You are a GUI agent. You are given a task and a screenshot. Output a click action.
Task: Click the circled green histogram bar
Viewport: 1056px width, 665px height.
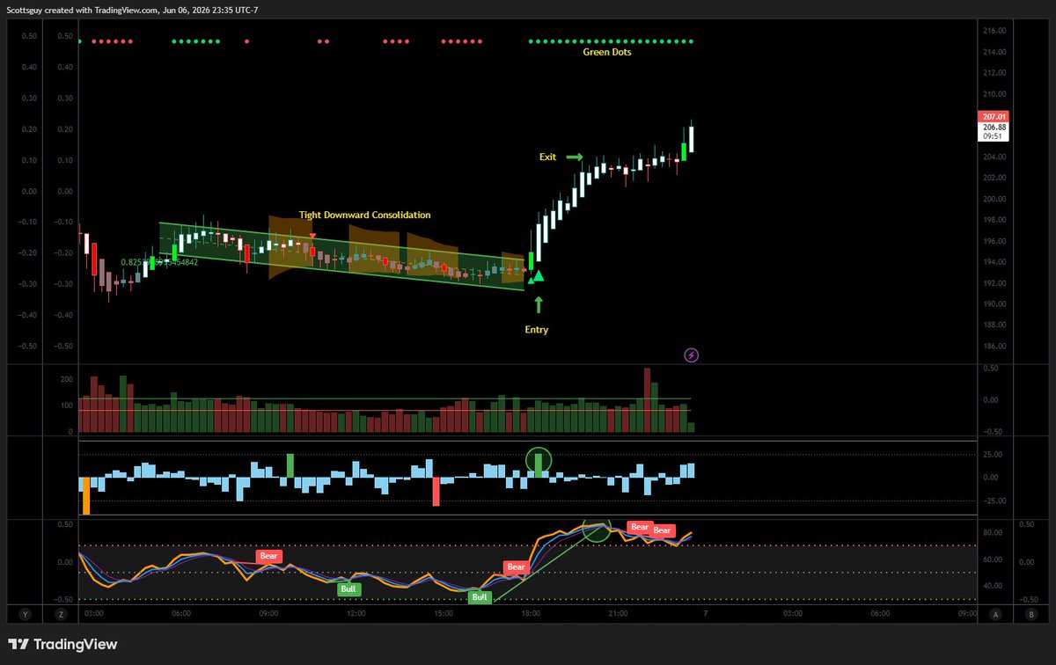tap(539, 466)
